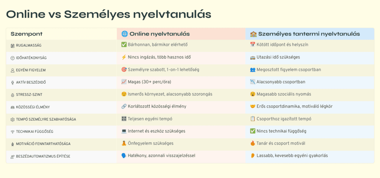The height and width of the screenshot is (178, 380).
Task: Select the Szempont column header
Action: pos(26,34)
